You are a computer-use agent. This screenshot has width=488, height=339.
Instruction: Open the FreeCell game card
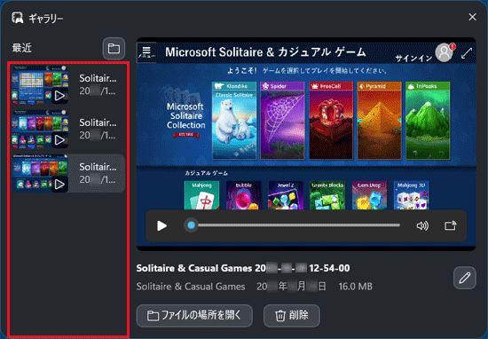(331, 121)
